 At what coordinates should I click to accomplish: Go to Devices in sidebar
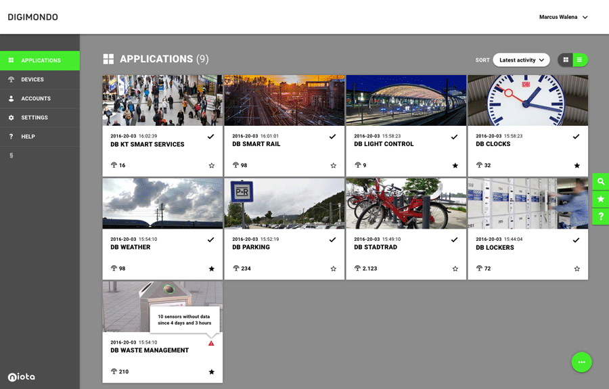[40, 80]
